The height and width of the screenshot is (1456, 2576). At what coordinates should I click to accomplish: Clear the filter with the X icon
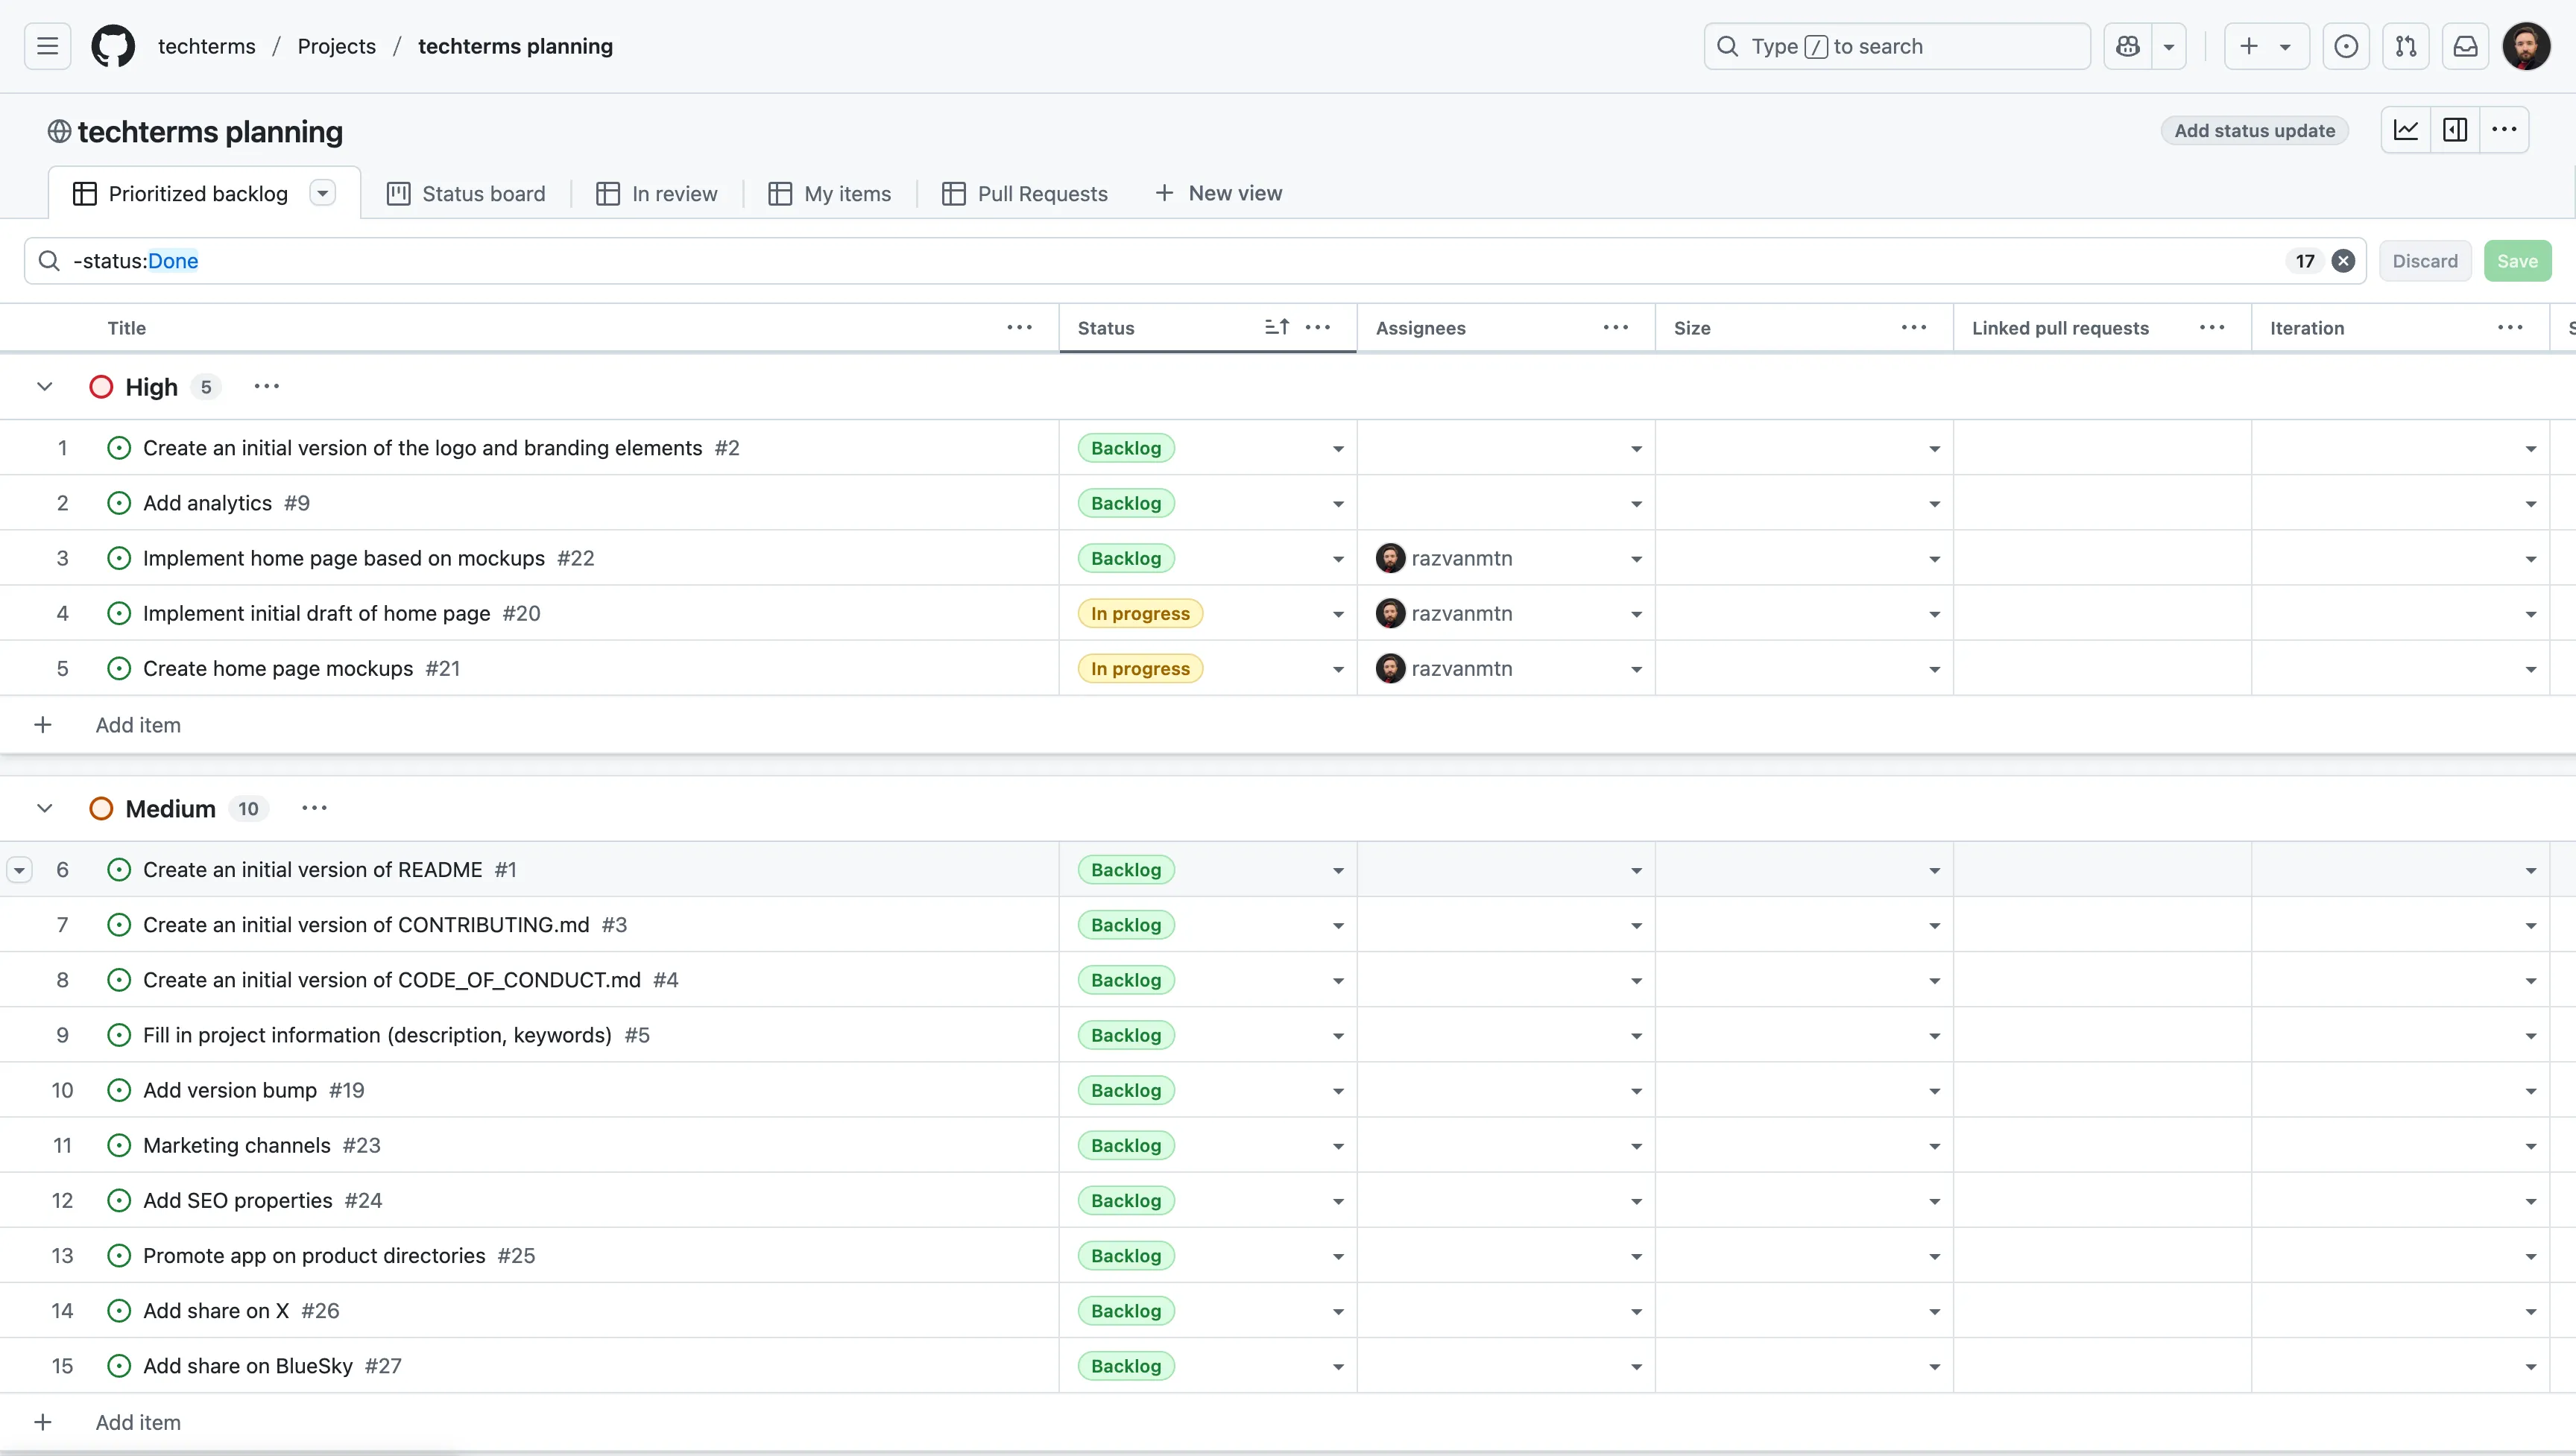[x=2343, y=261]
